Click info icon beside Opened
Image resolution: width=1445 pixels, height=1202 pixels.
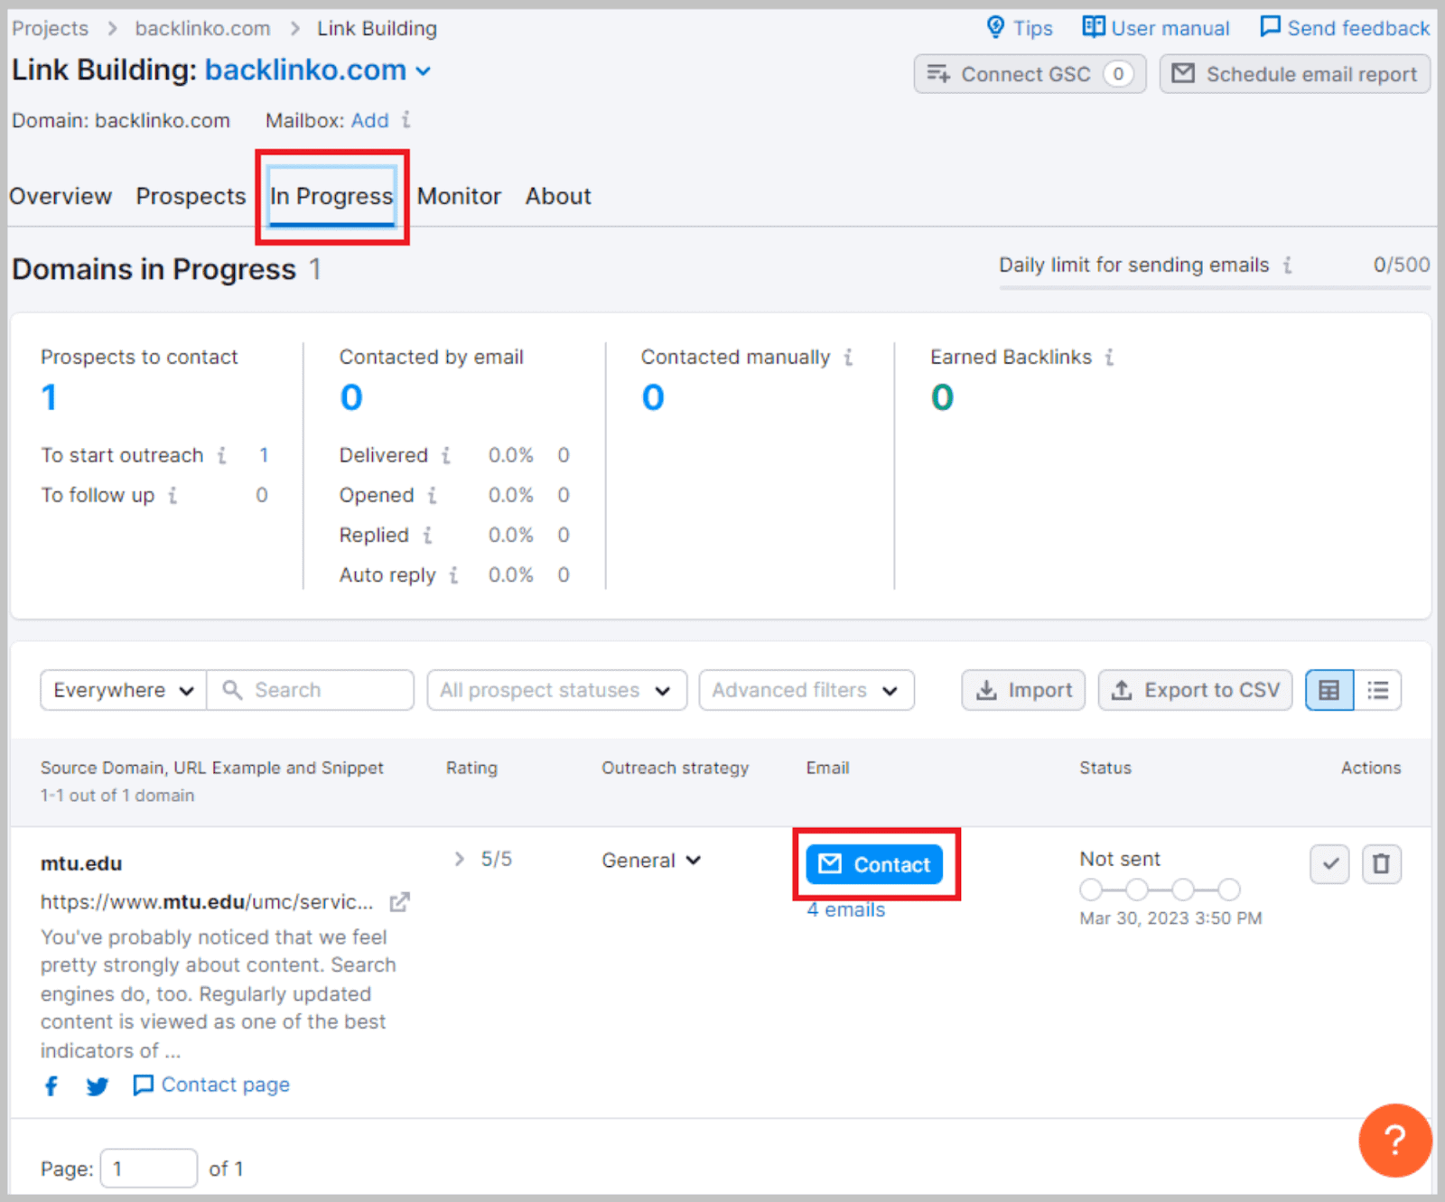pyautogui.click(x=432, y=495)
